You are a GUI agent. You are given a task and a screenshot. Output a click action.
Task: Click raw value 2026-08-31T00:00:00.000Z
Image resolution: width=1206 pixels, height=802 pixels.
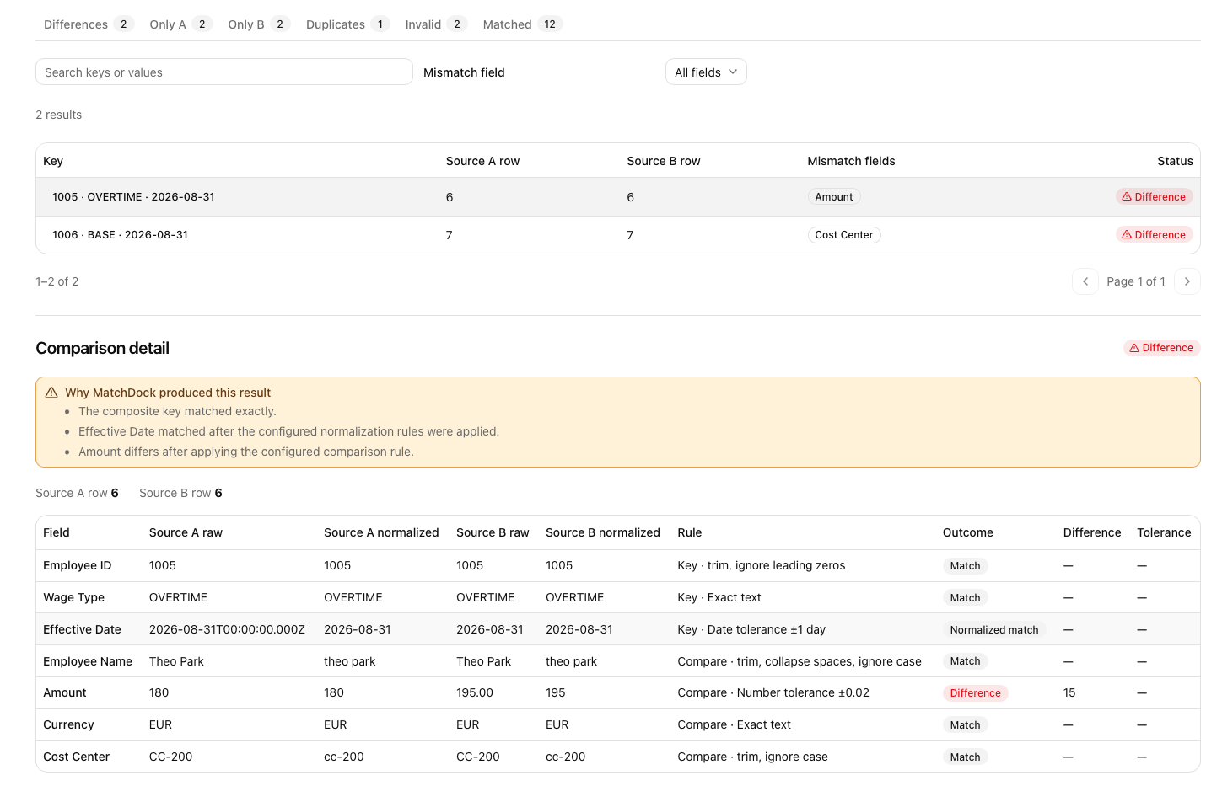pyautogui.click(x=227, y=629)
